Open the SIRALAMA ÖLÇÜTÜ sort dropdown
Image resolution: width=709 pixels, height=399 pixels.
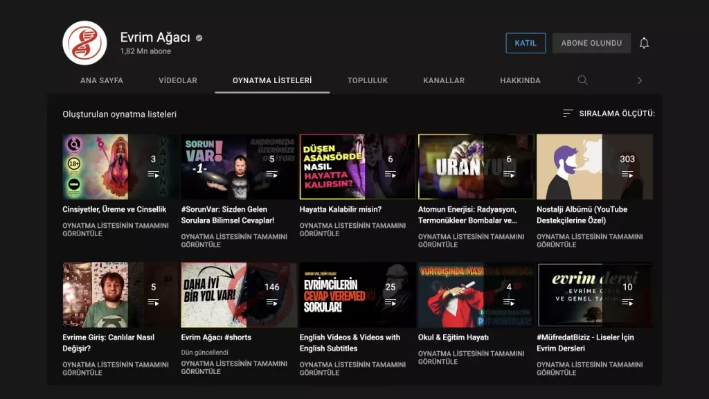point(609,113)
